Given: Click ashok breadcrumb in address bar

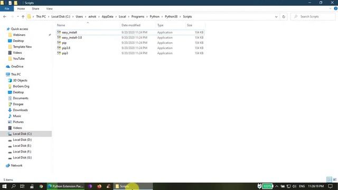Looking at the screenshot, I should (92, 16).
